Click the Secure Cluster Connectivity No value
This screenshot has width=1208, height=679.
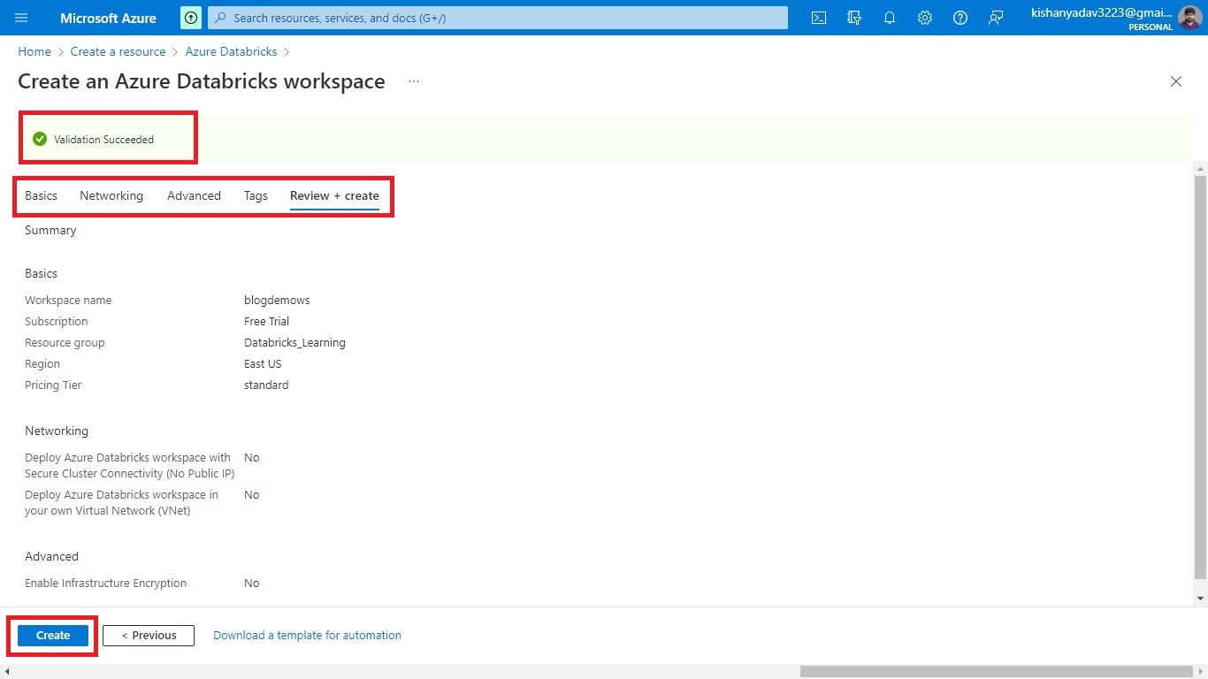(251, 457)
